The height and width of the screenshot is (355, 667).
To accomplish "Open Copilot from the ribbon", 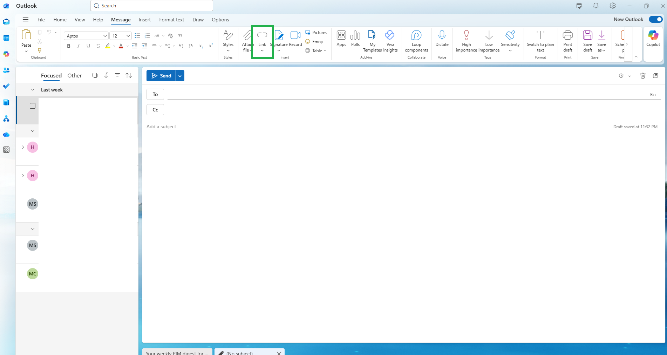I will point(653,38).
